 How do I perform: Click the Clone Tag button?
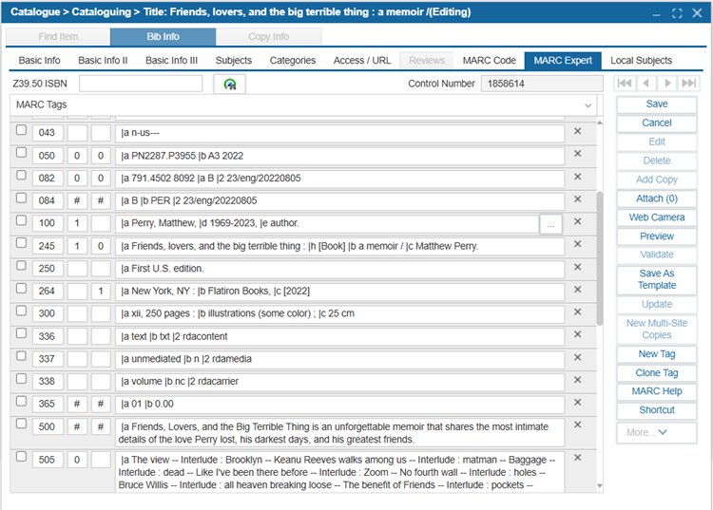click(657, 373)
